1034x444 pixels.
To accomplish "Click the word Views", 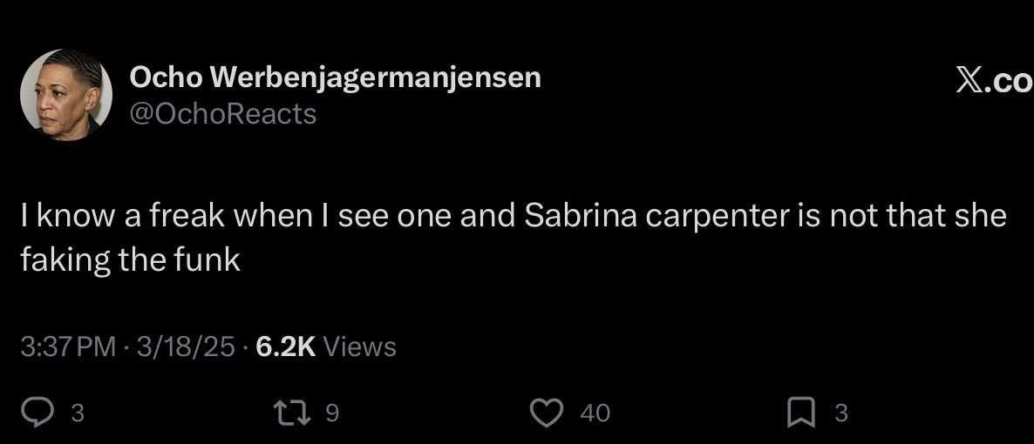I will pos(359,347).
